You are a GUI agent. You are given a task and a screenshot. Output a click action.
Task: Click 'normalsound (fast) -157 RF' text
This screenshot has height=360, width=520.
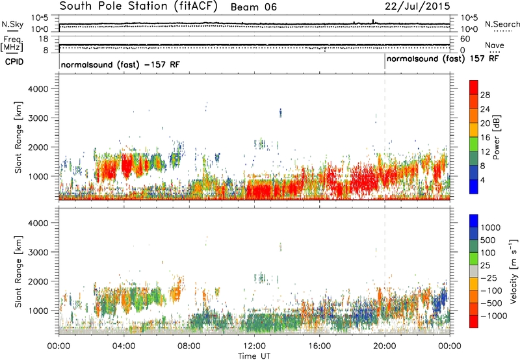point(120,64)
